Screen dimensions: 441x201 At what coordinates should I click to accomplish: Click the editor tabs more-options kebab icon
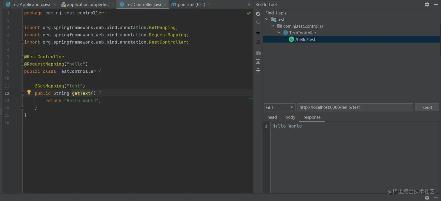click(x=249, y=4)
